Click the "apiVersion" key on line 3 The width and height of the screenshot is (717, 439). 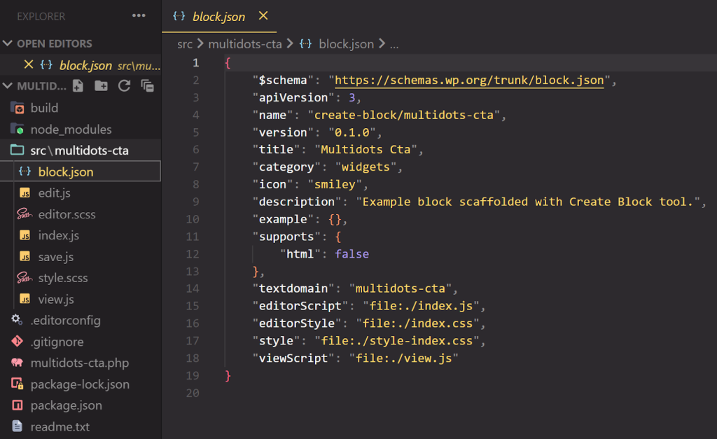click(293, 98)
